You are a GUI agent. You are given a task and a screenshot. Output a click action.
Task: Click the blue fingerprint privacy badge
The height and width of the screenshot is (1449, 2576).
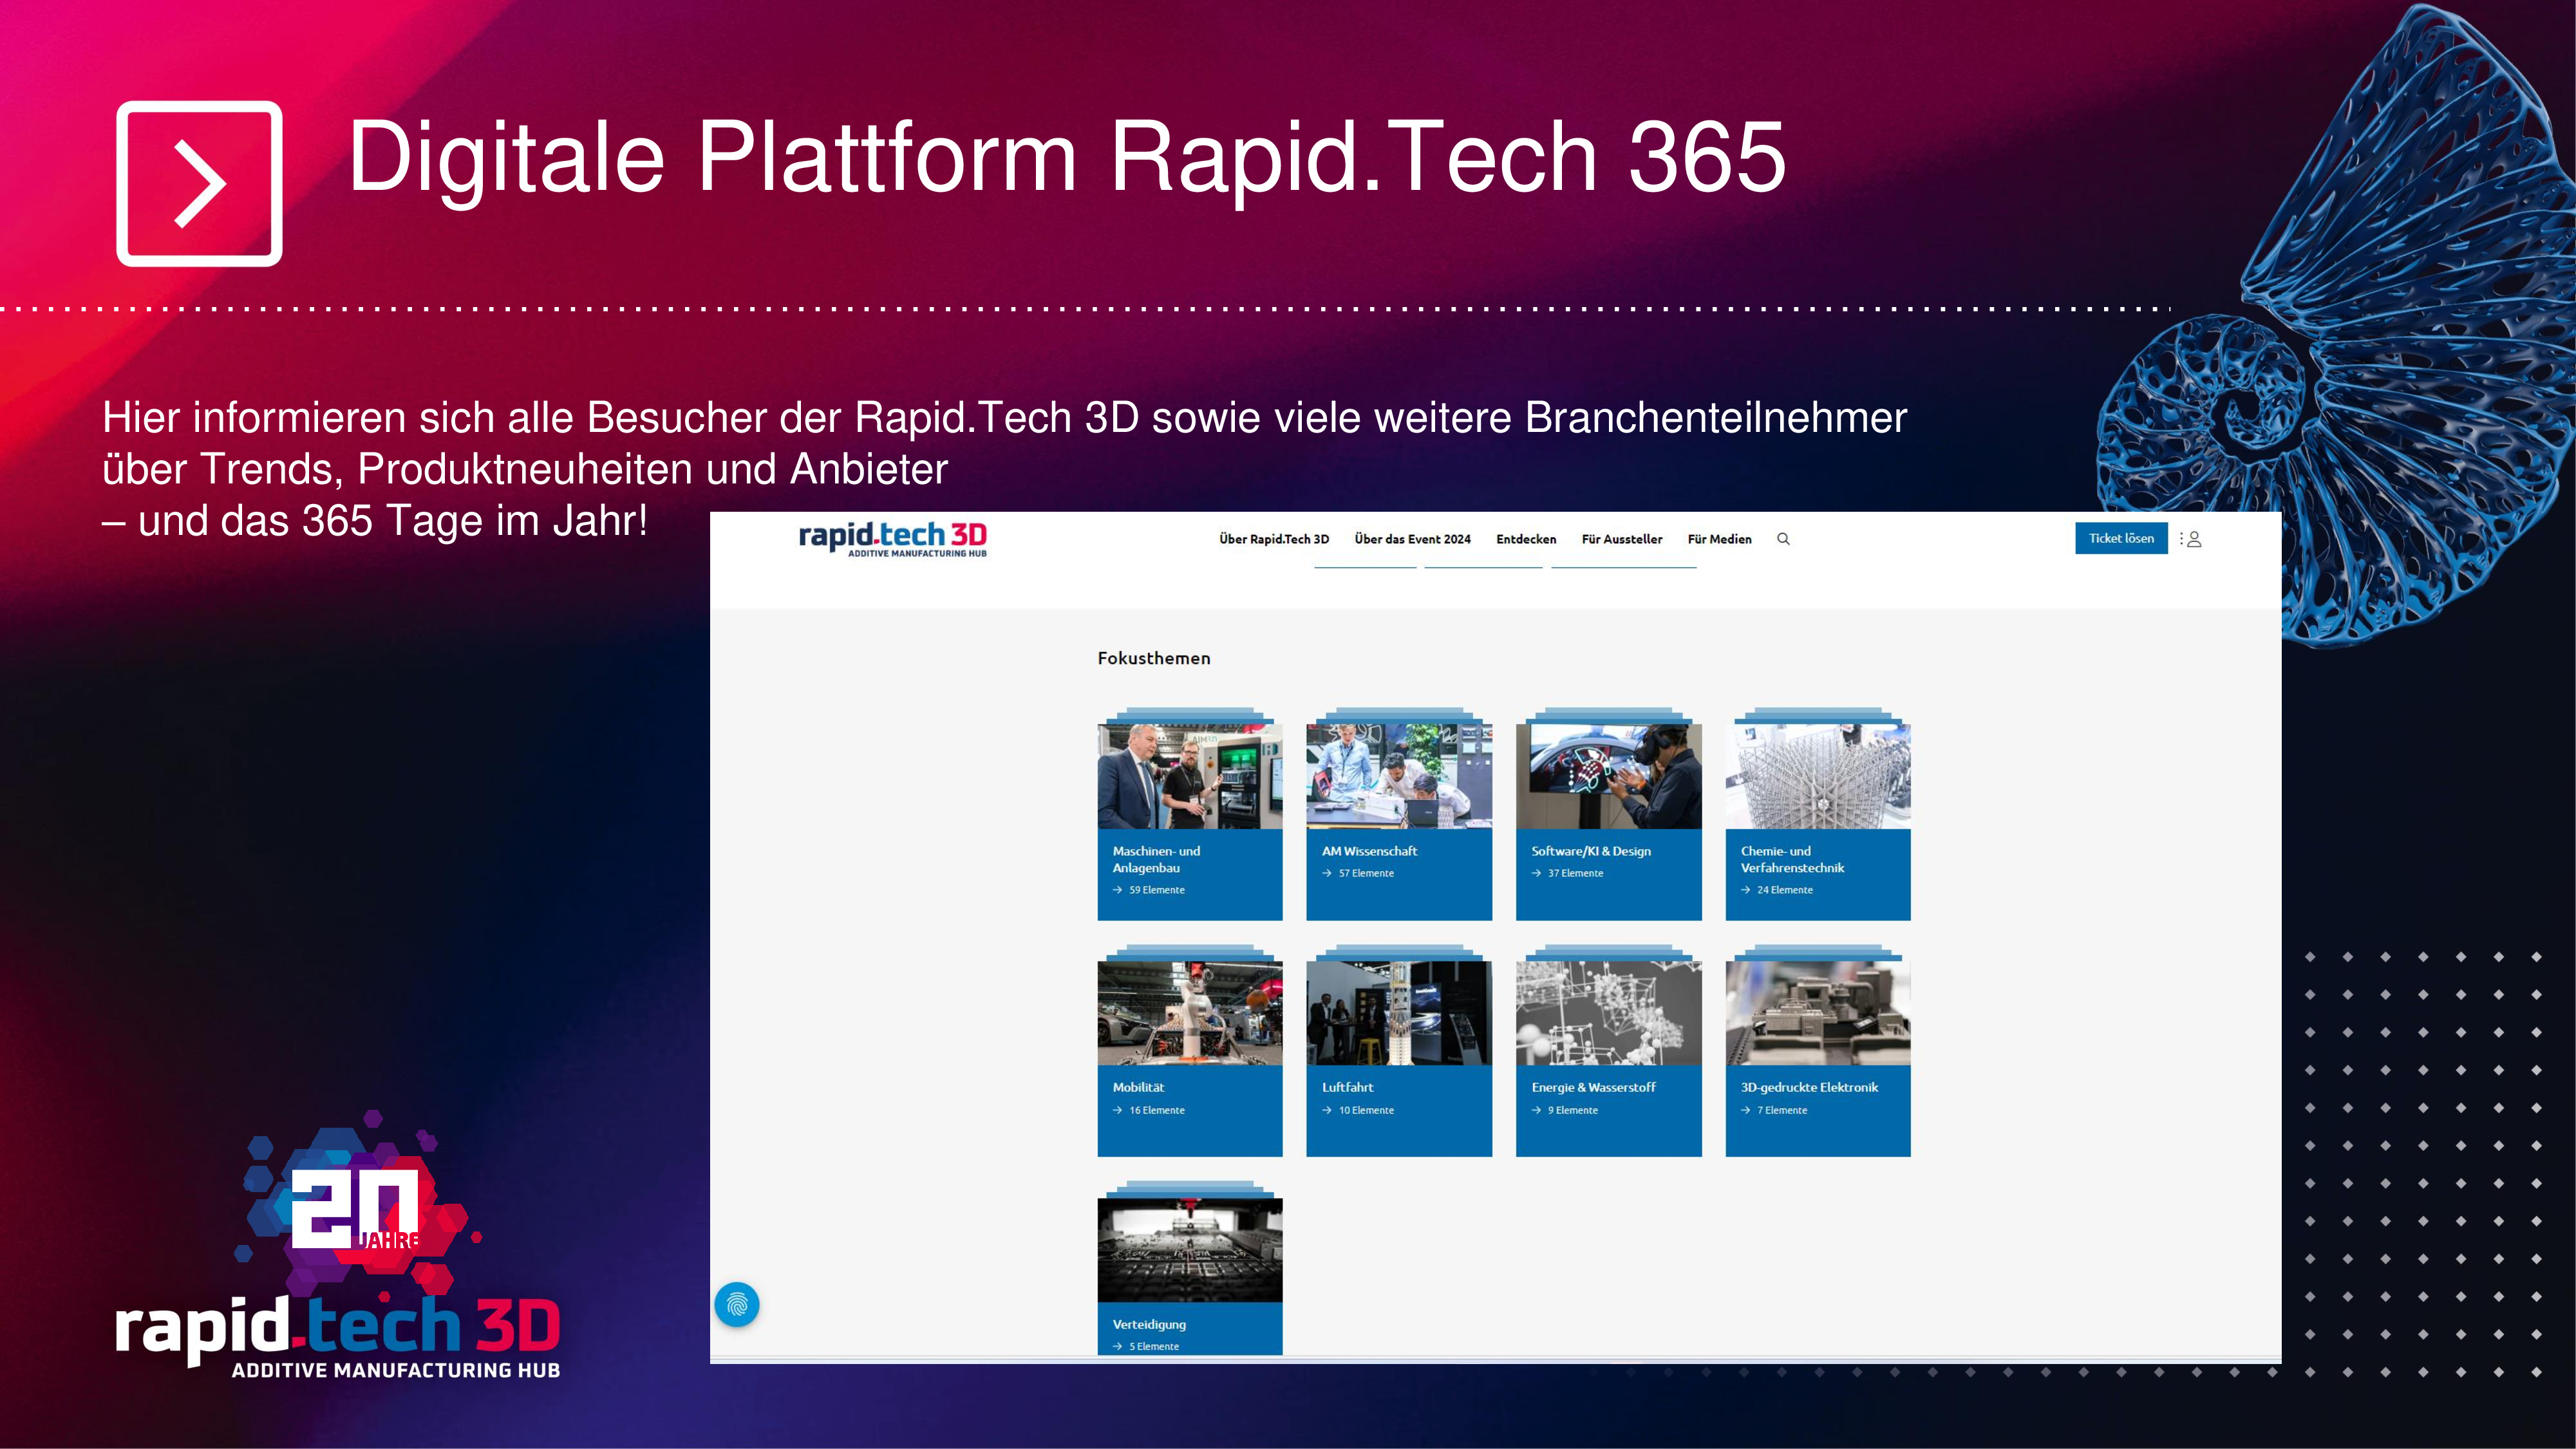(737, 1305)
